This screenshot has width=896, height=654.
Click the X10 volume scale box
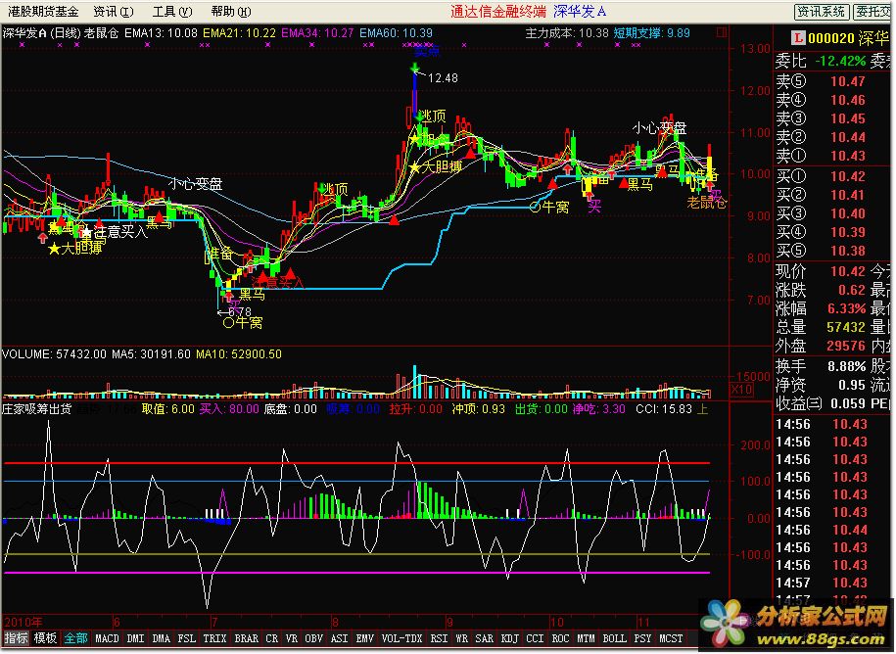click(741, 390)
